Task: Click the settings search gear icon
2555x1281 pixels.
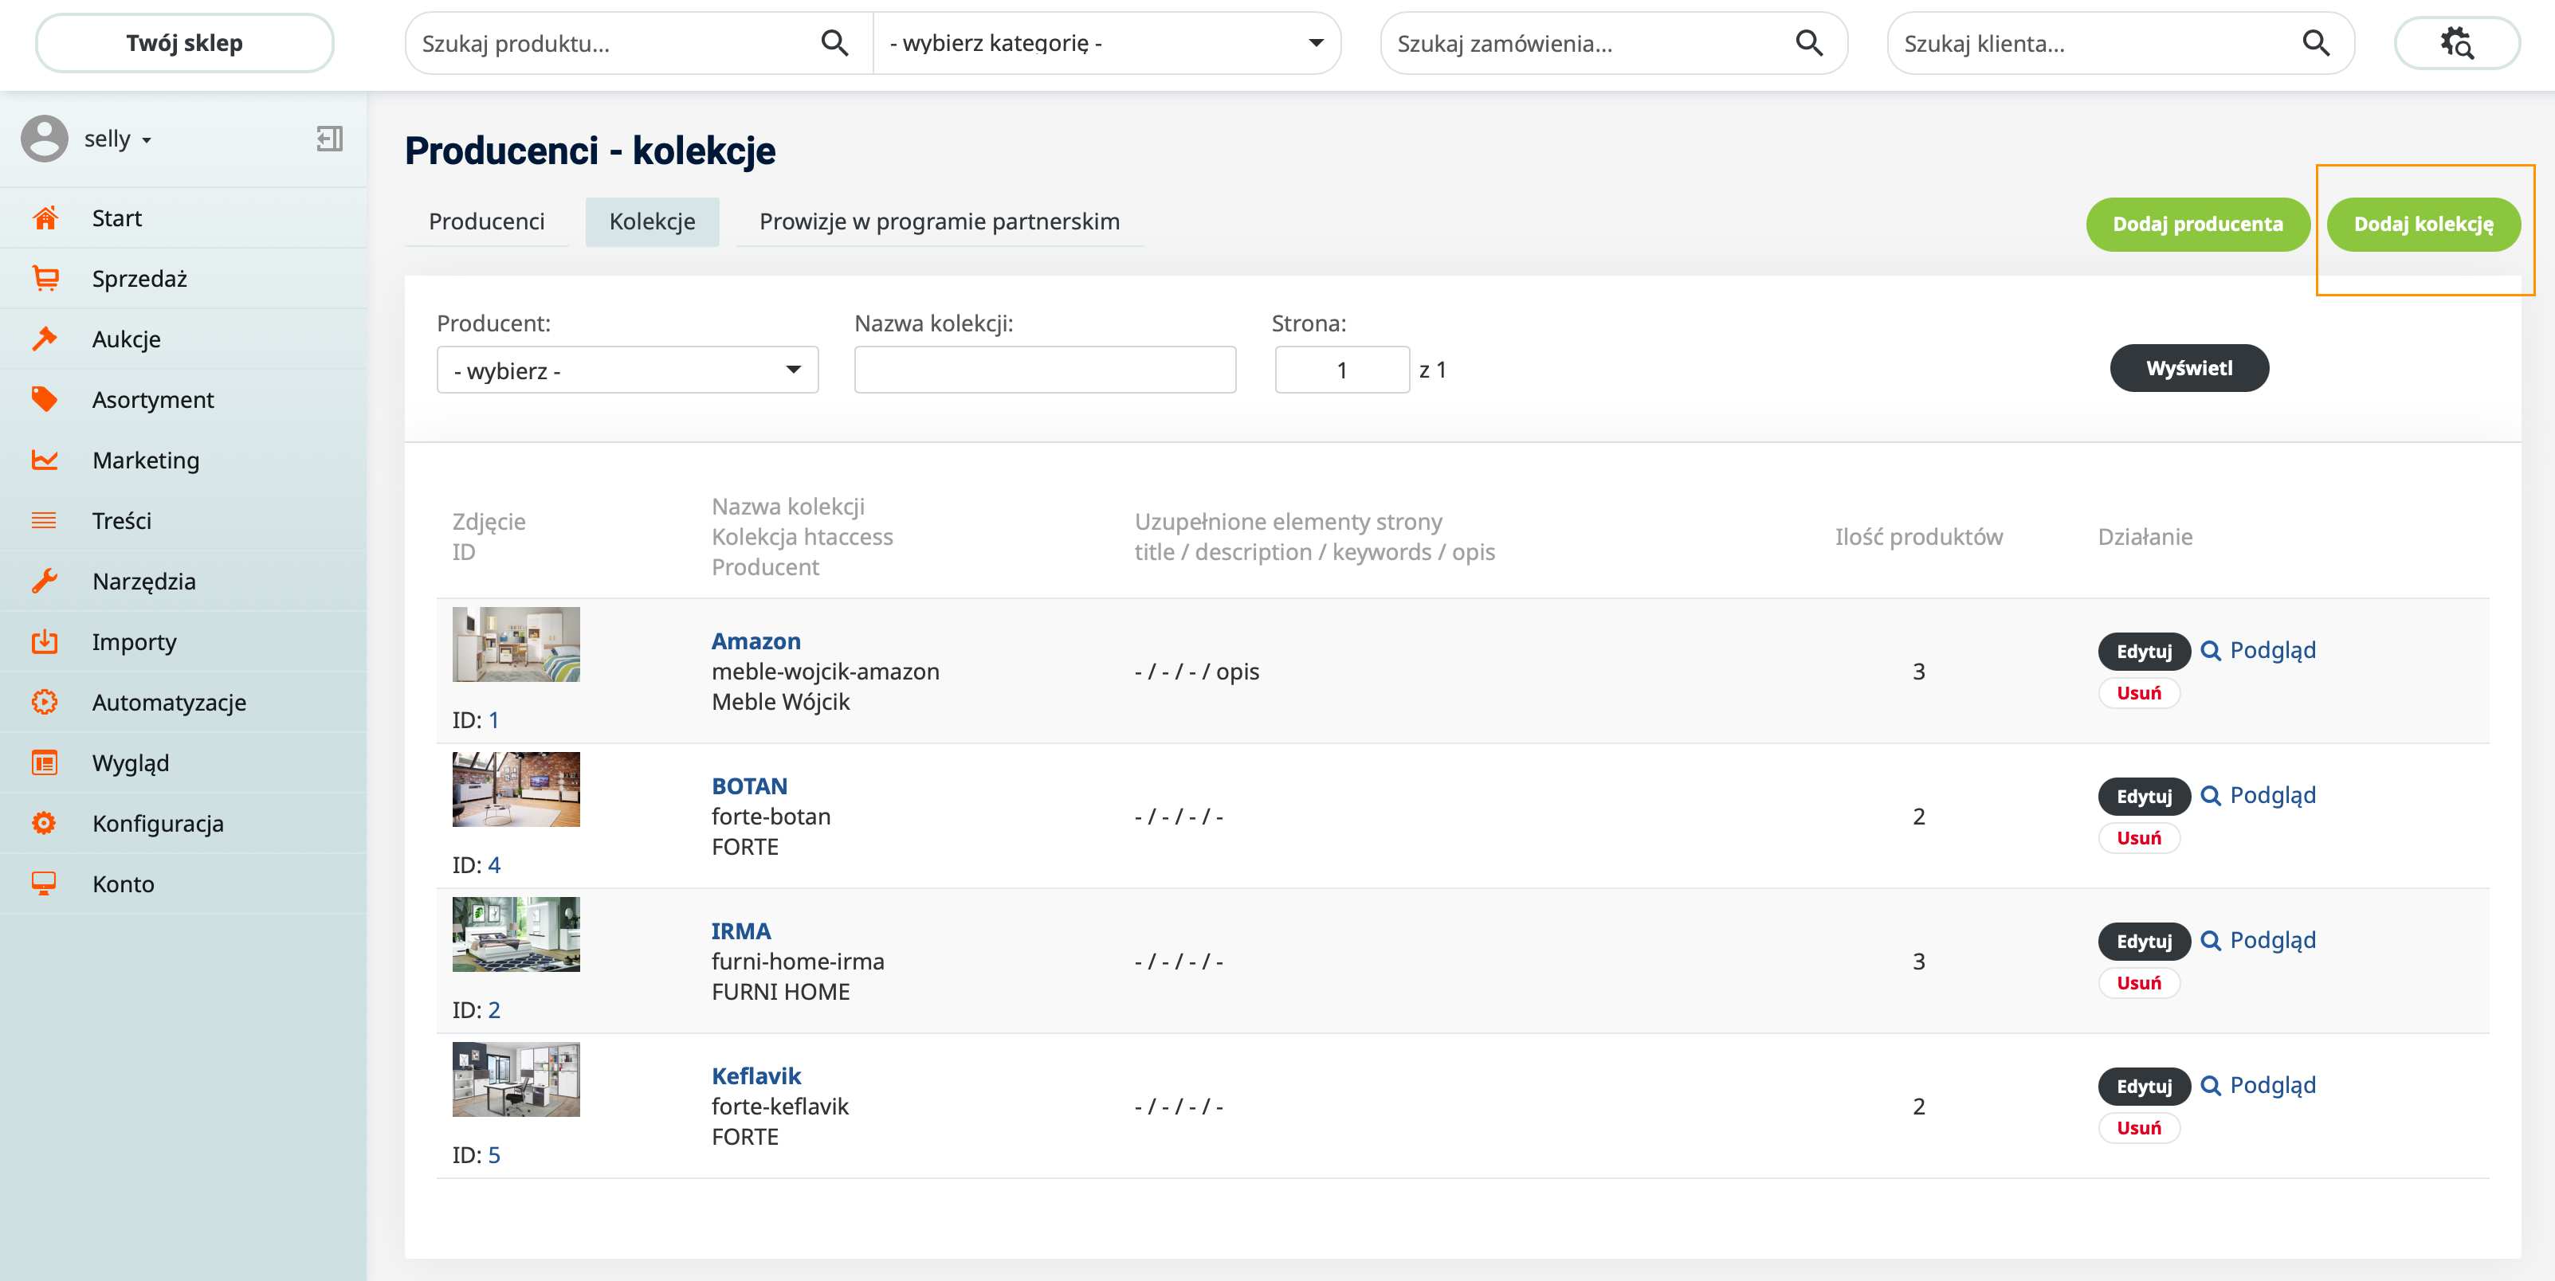Action: pyautogui.click(x=2456, y=44)
